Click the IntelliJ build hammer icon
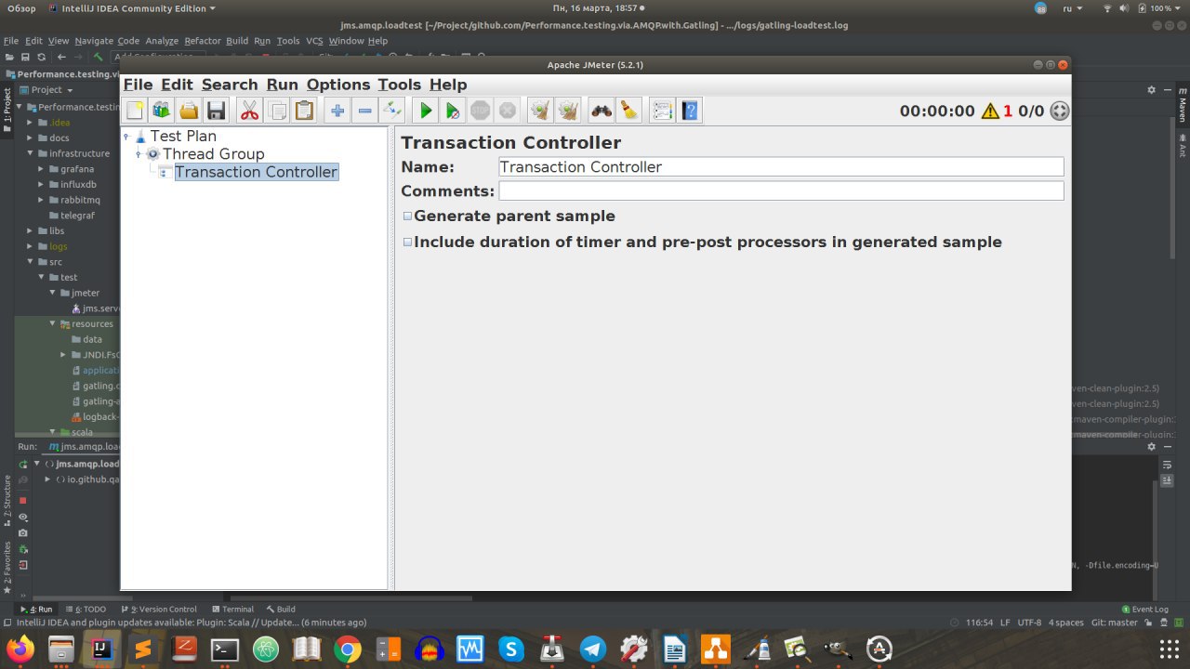The width and height of the screenshot is (1190, 669). [x=99, y=57]
